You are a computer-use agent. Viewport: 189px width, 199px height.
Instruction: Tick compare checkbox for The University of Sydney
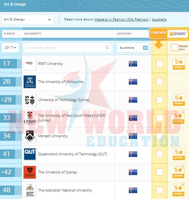160,172
